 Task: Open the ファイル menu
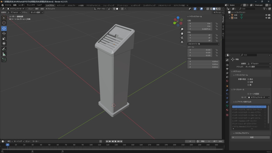tap(8, 5)
